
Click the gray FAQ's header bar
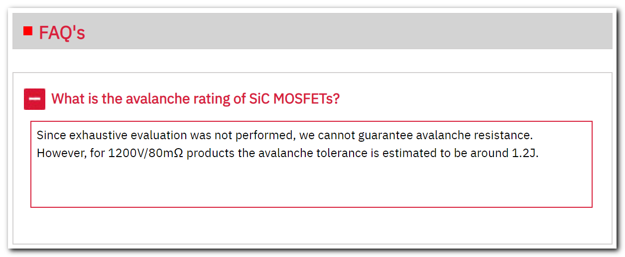tap(349, 31)
